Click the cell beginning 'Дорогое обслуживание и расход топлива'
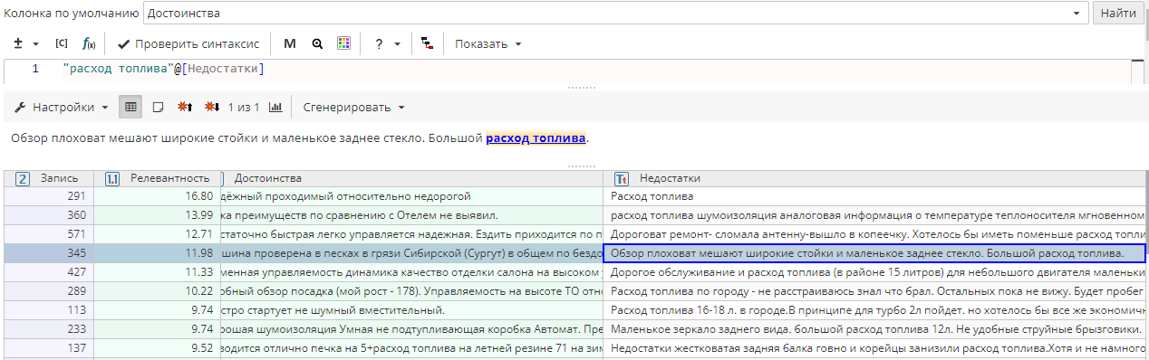 (875, 272)
